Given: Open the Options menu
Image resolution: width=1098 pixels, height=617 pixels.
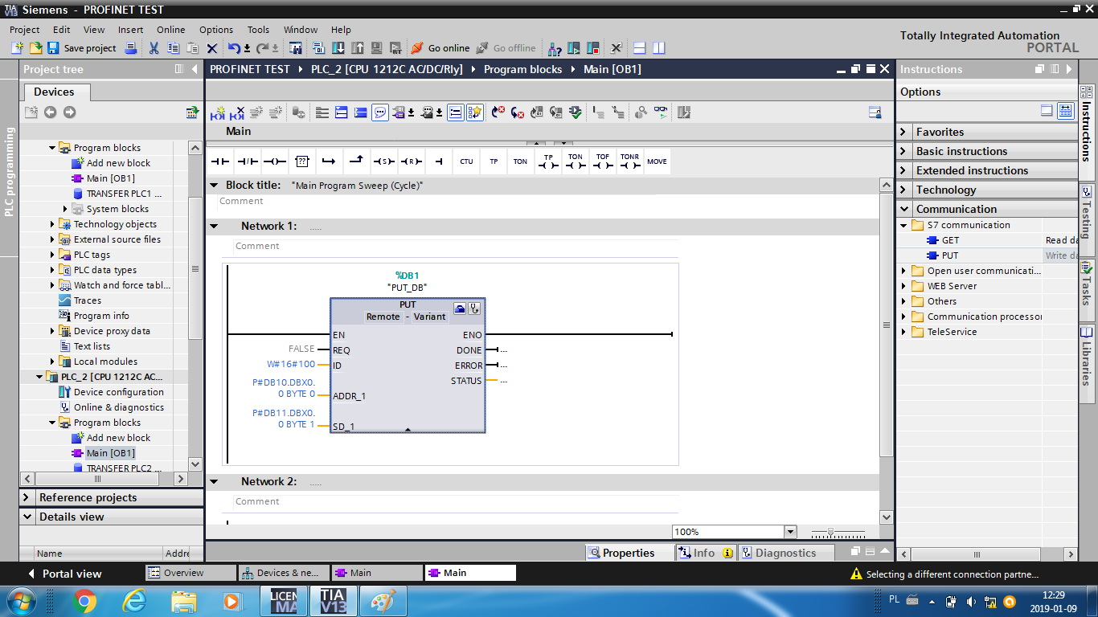Looking at the screenshot, I should point(216,30).
